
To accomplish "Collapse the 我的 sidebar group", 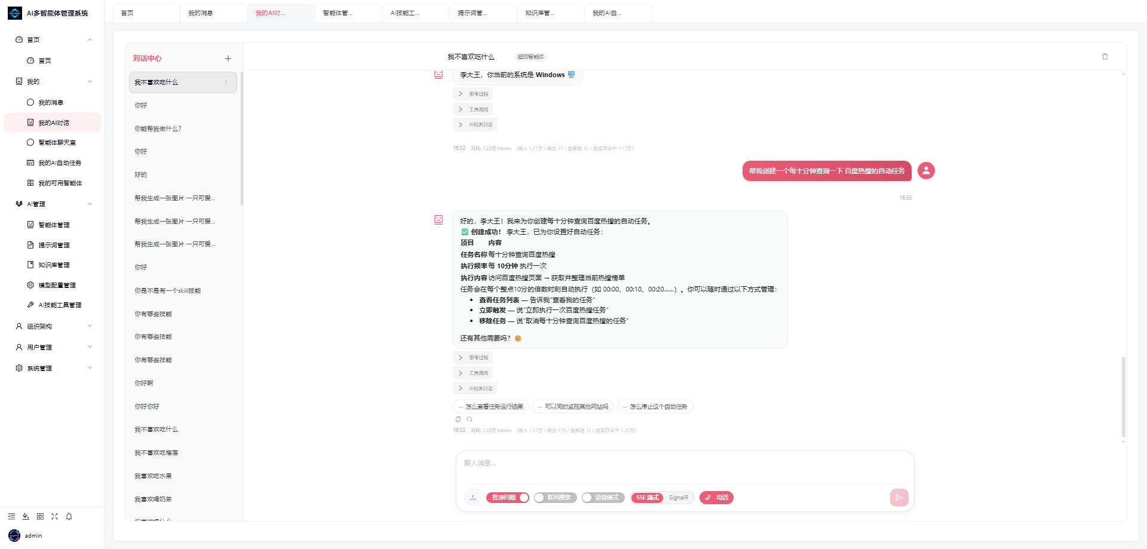I will 53,81.
